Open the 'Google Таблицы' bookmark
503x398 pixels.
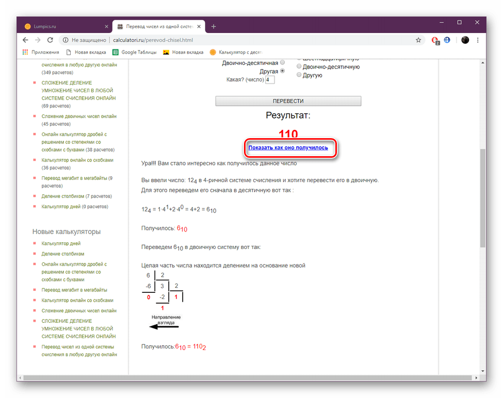(x=135, y=52)
